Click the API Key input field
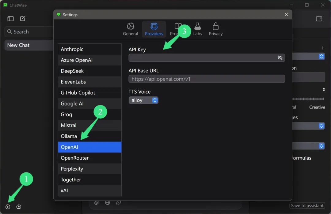This screenshot has width=331, height=214. pyautogui.click(x=207, y=58)
